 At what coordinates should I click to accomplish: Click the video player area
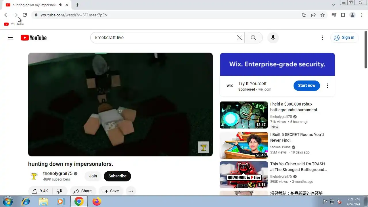pyautogui.click(x=120, y=104)
